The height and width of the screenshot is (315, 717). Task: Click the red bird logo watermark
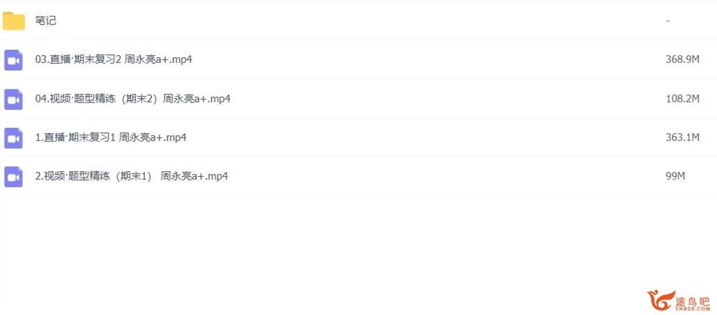pyautogui.click(x=660, y=300)
